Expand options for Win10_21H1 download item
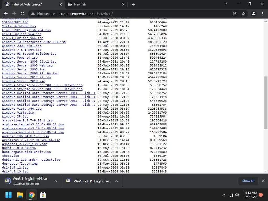This screenshot has width=268, height=201. (117, 181)
